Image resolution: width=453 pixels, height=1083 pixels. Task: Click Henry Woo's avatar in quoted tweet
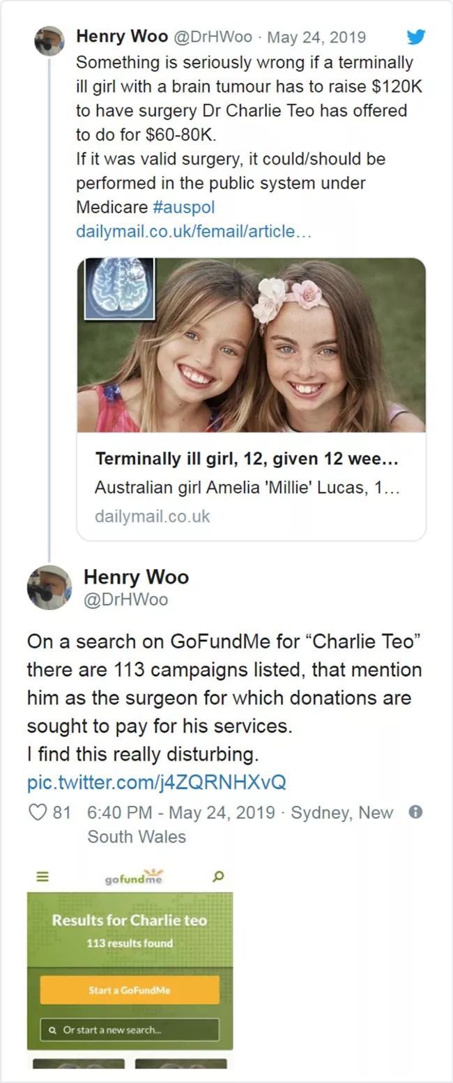click(49, 41)
